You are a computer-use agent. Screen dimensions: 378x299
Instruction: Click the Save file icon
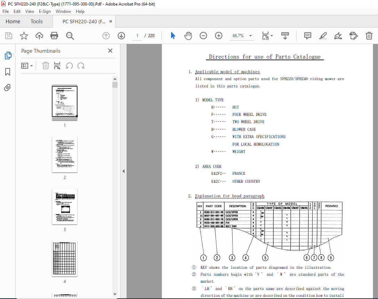(x=9, y=36)
